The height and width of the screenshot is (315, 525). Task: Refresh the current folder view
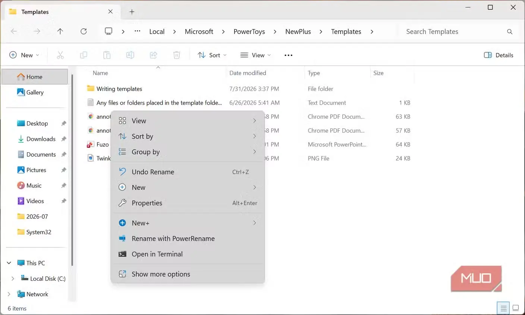[x=84, y=31]
